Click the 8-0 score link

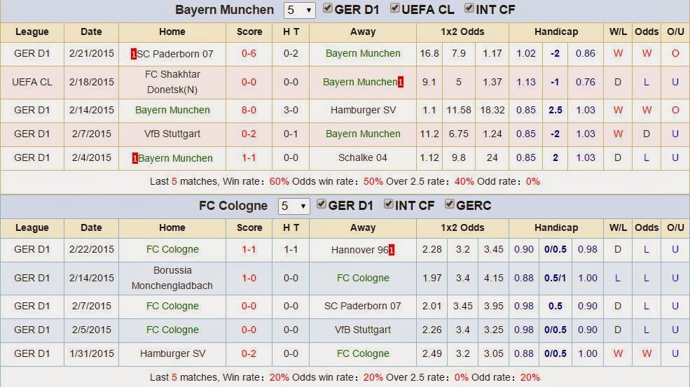249,110
